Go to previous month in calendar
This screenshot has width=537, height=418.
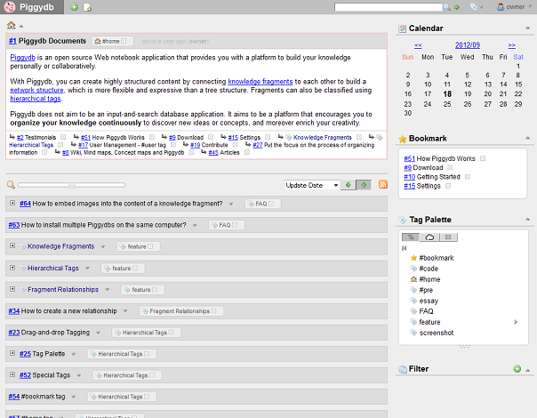pos(418,44)
